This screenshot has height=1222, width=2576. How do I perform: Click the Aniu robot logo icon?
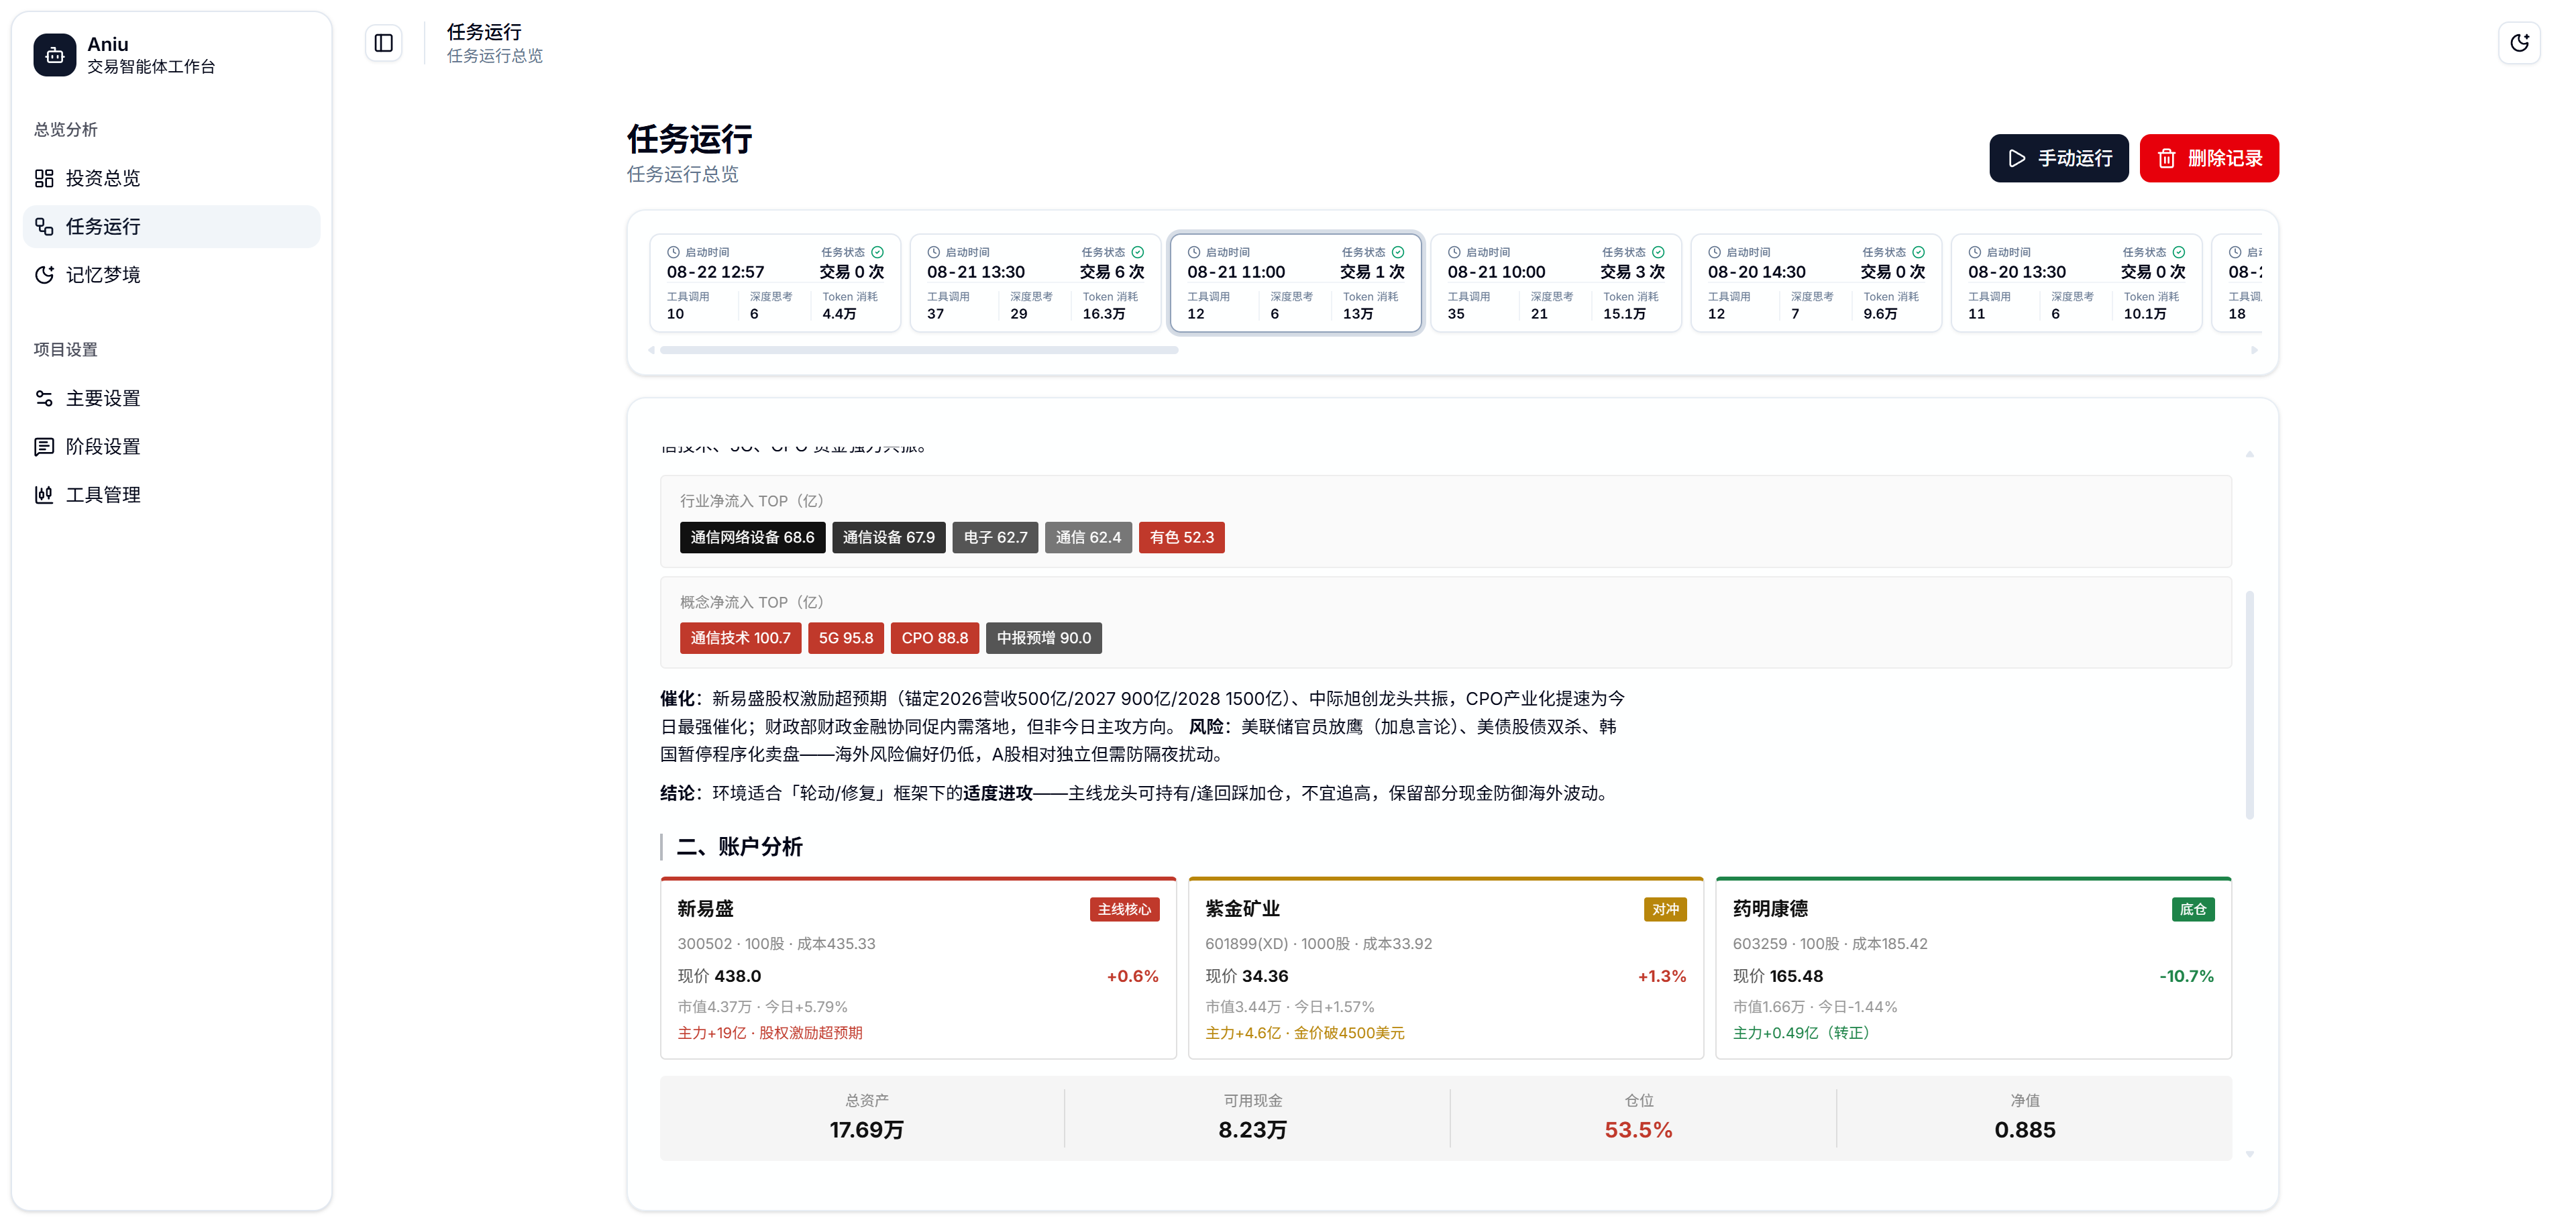[54, 55]
